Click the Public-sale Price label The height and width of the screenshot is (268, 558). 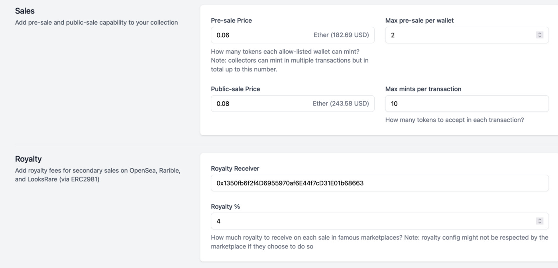pos(236,89)
